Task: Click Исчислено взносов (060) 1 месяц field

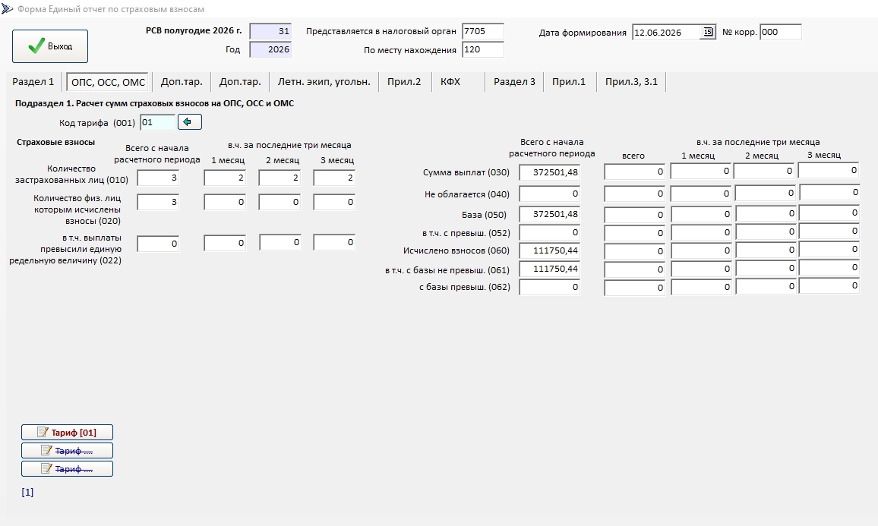Action: (x=702, y=250)
